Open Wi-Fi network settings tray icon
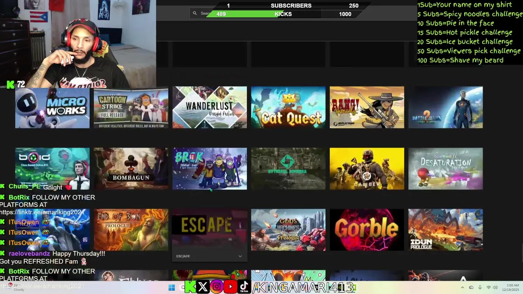The width and height of the screenshot is (523, 294). coord(488,287)
